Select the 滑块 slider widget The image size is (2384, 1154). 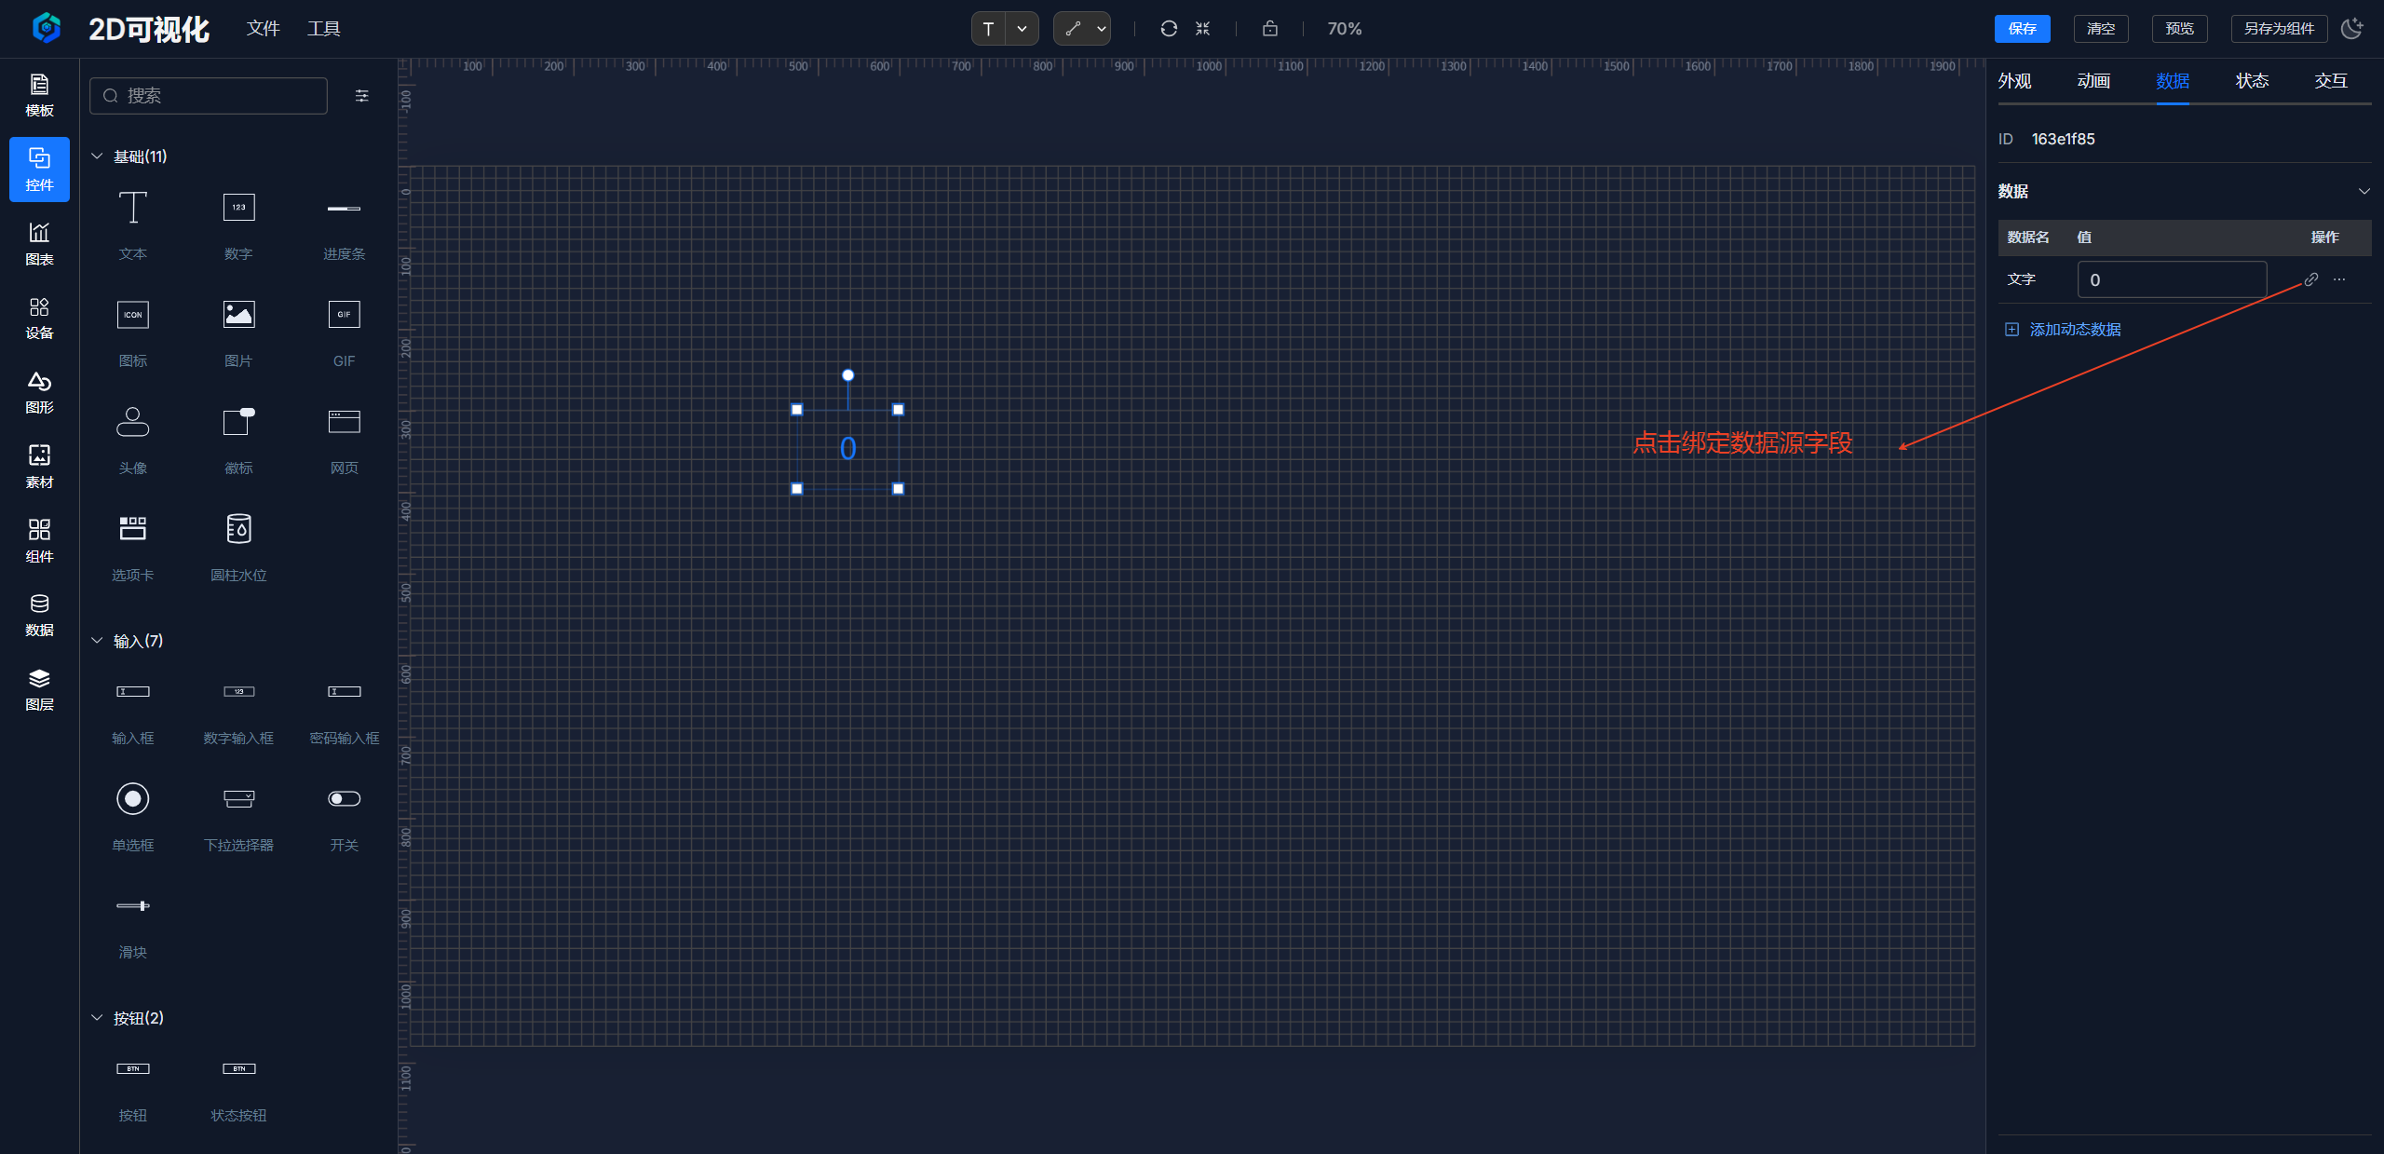point(132,923)
